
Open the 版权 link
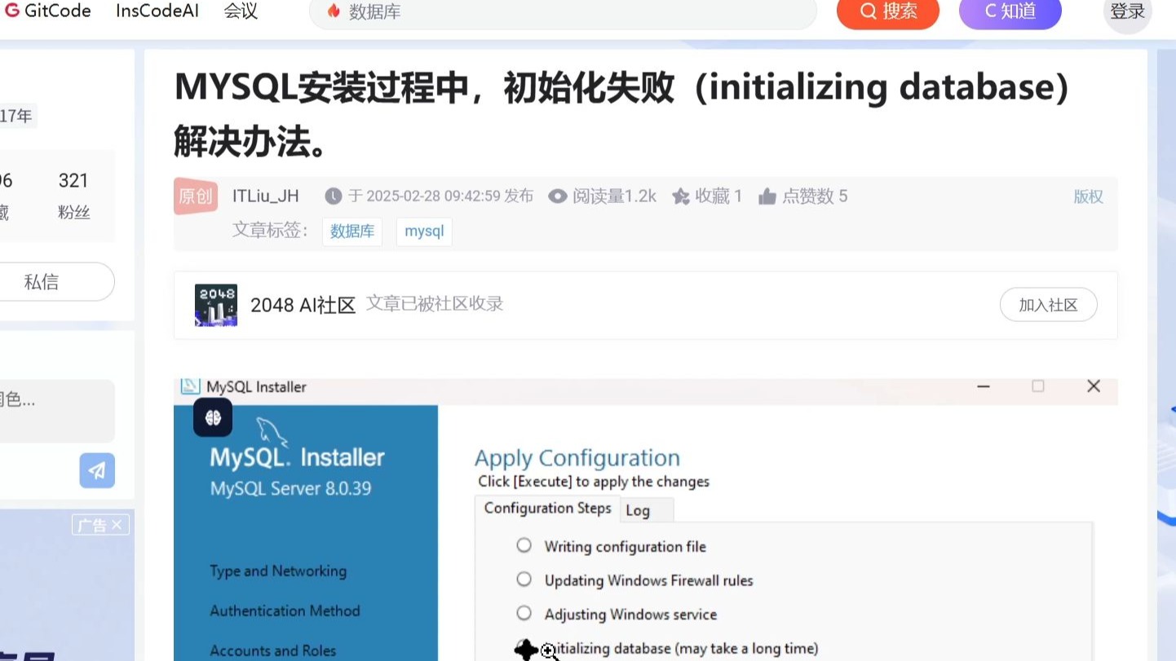coord(1088,196)
